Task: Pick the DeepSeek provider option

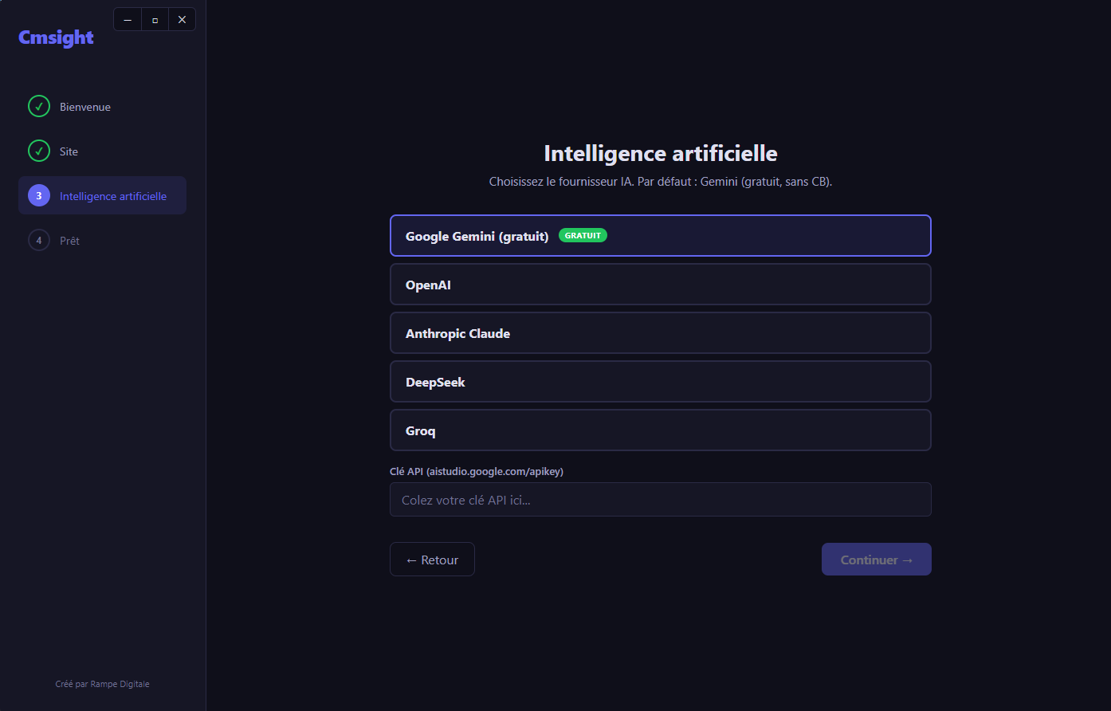Action: click(x=660, y=382)
